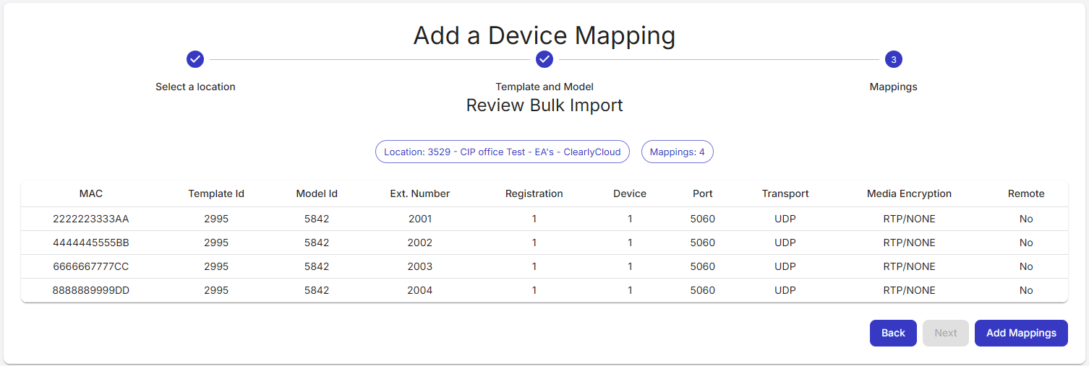Click Port 5060 in the 6666667777CC row
Viewport: 1089px width, 366px height.
pyautogui.click(x=703, y=266)
